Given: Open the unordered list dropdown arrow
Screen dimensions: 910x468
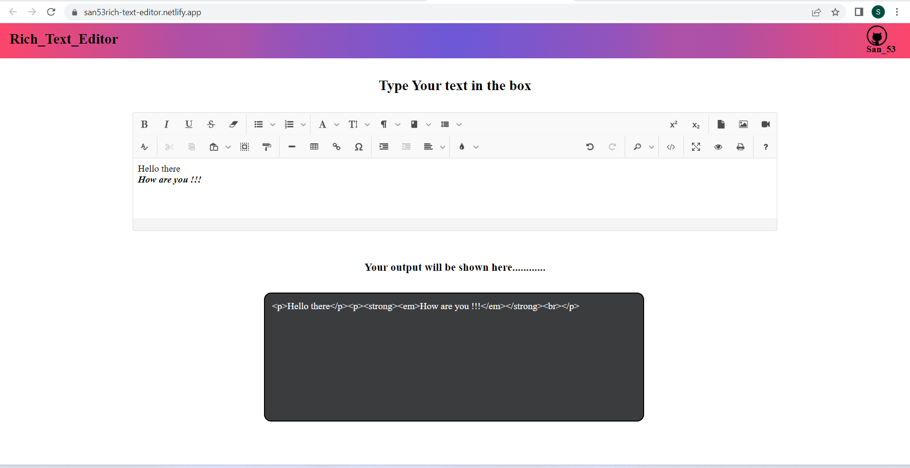Looking at the screenshot, I should click(273, 124).
